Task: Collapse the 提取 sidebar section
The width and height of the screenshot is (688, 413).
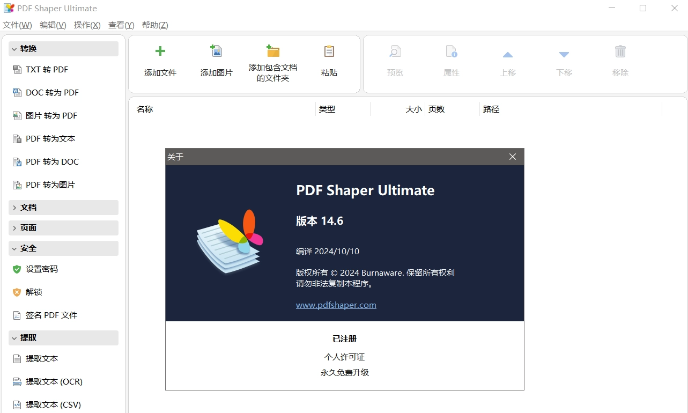Action: point(63,338)
